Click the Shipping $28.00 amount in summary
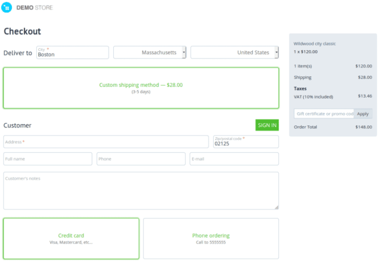Image resolution: width=379 pixels, height=263 pixels. click(x=365, y=77)
